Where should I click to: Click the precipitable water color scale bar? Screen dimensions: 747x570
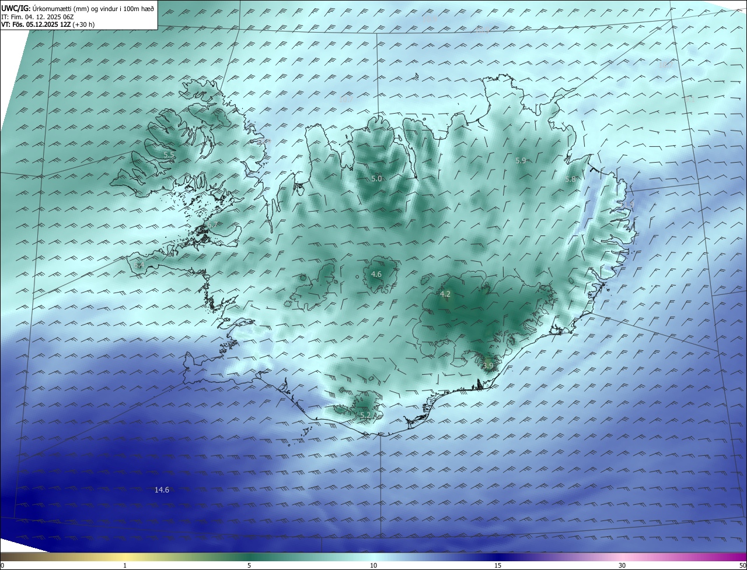coord(373,557)
